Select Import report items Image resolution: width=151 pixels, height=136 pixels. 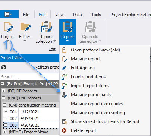(105, 86)
